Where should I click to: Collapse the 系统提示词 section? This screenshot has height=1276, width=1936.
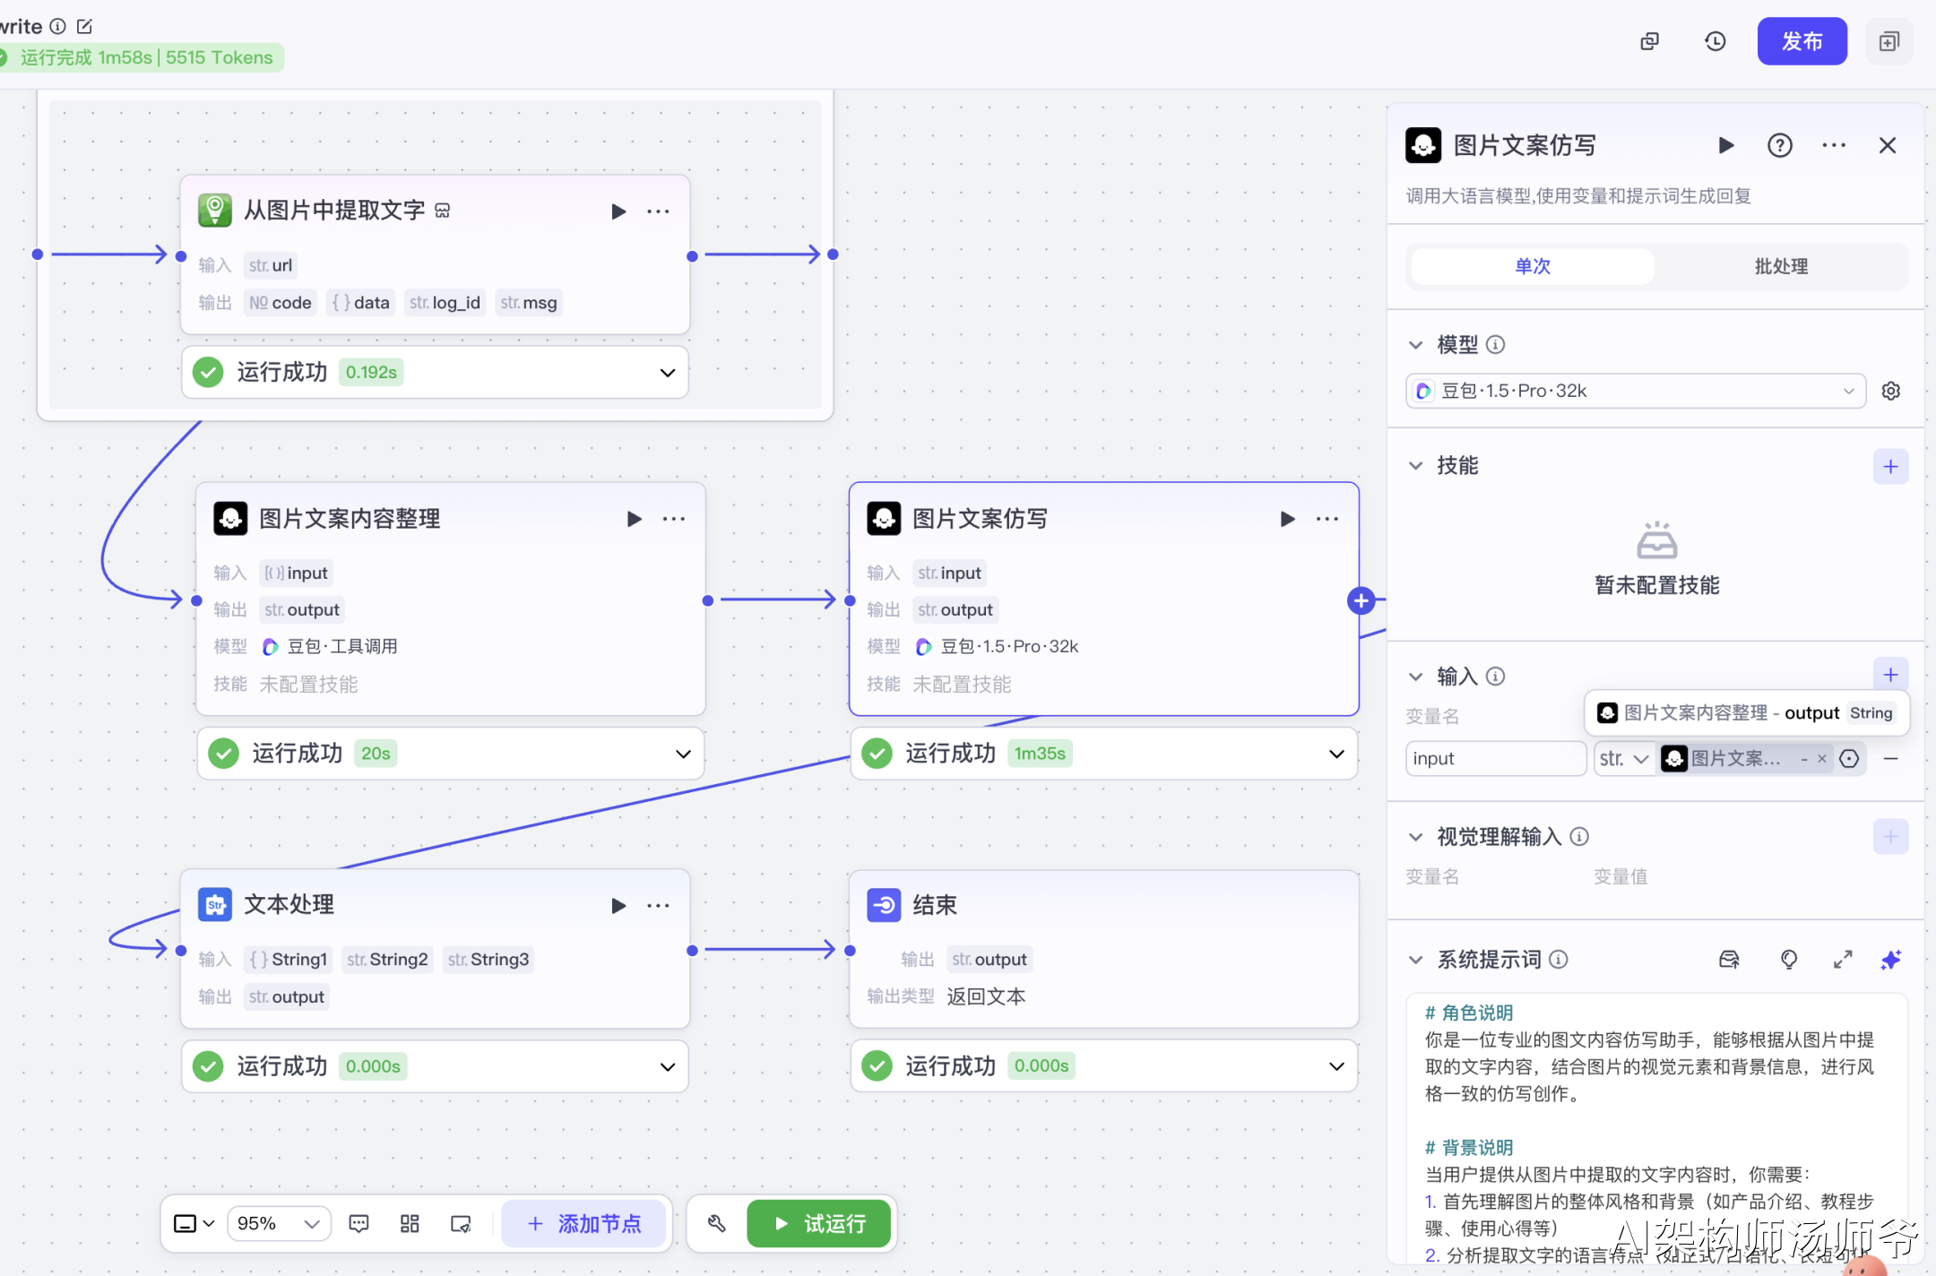[x=1415, y=960]
